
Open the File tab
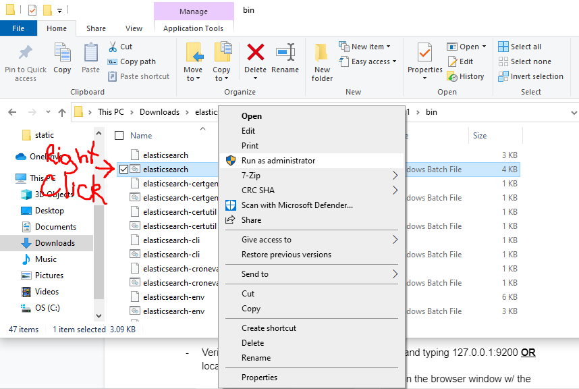click(18, 28)
